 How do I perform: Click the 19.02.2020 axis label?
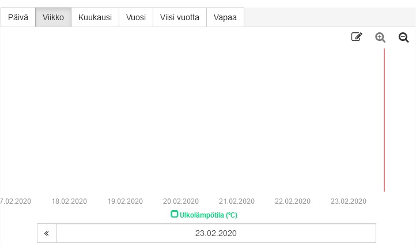[x=125, y=201]
